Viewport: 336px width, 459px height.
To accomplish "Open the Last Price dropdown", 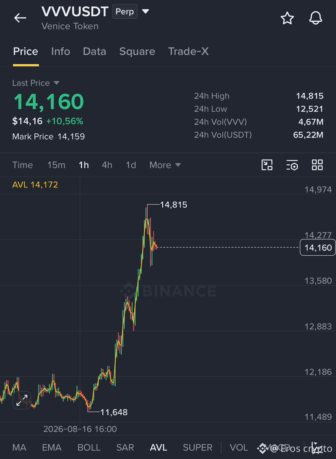I will tap(36, 83).
